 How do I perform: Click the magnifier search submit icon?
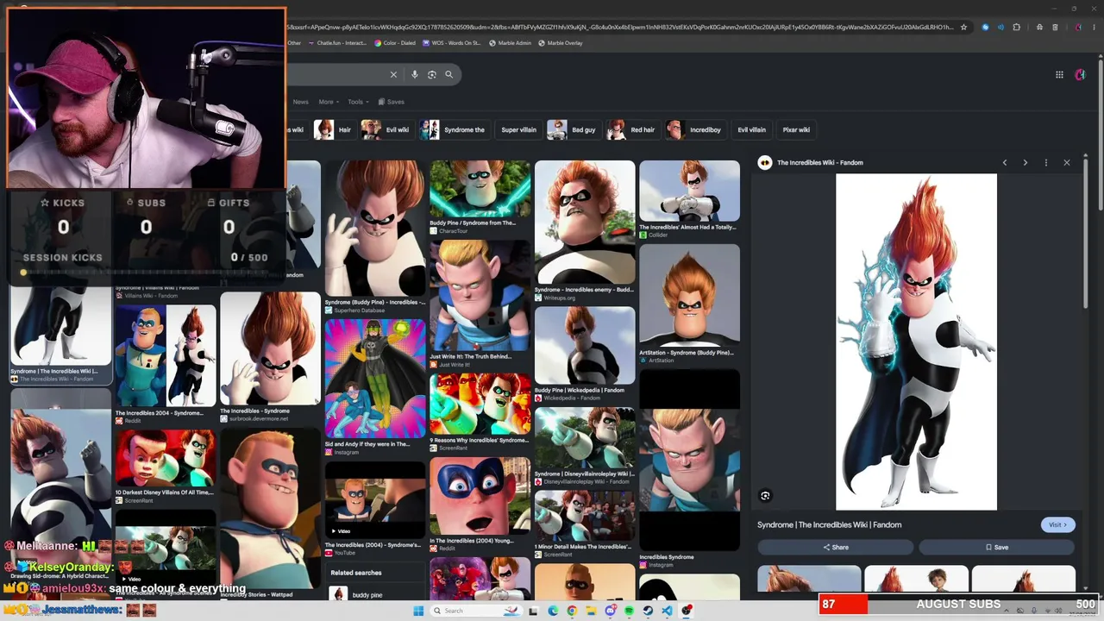point(448,74)
